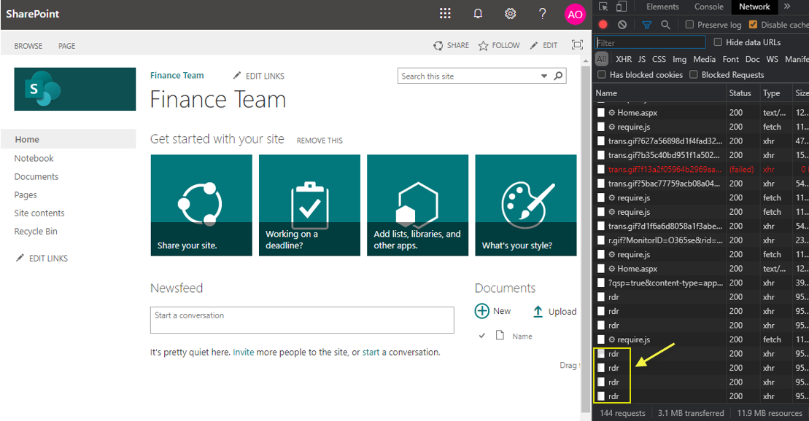This screenshot has height=421, width=809.
Task: Stop network recording with the red button
Action: (603, 24)
